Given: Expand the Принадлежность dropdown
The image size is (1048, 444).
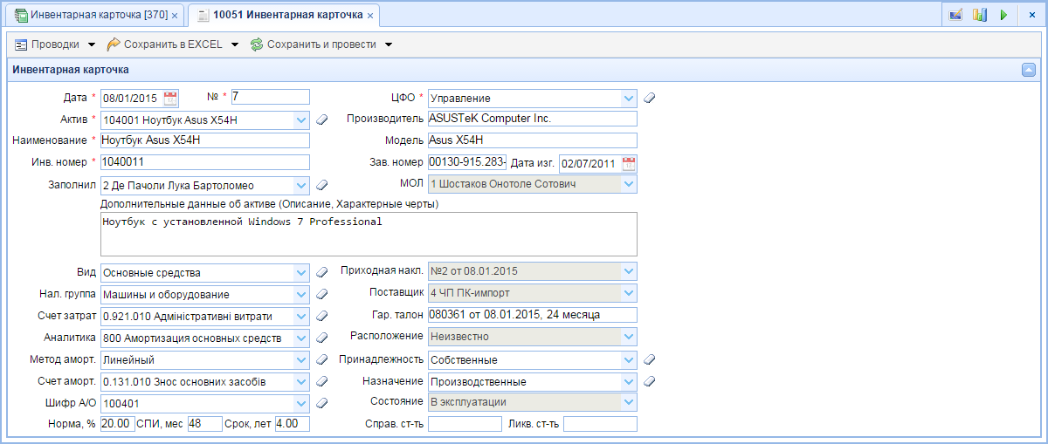Looking at the screenshot, I should [x=630, y=359].
